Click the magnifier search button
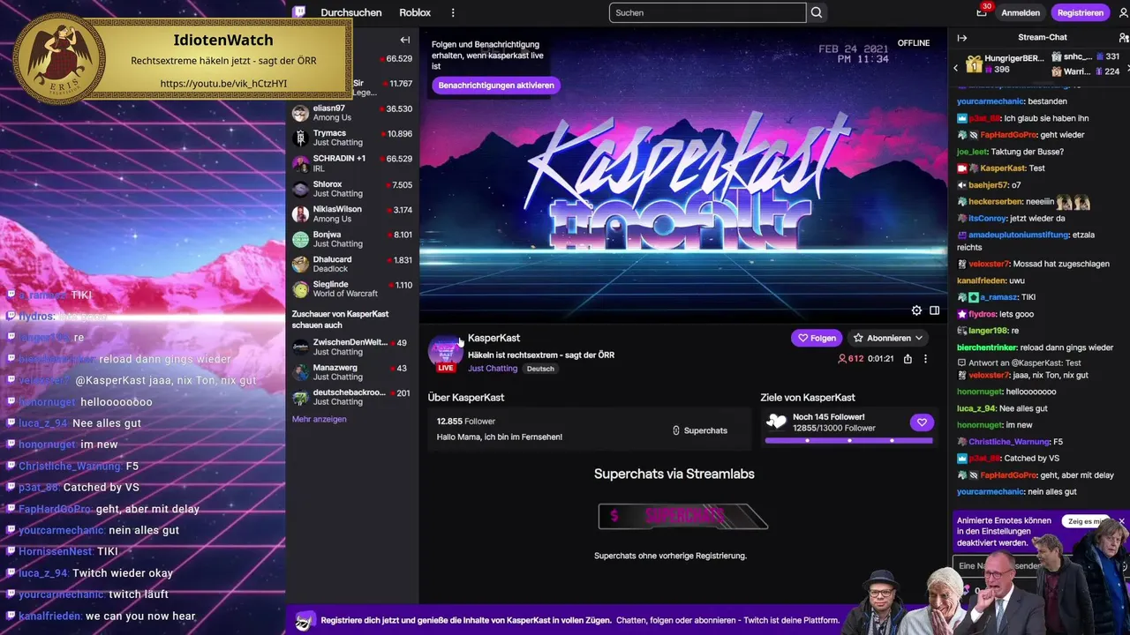The image size is (1130, 635). click(817, 12)
